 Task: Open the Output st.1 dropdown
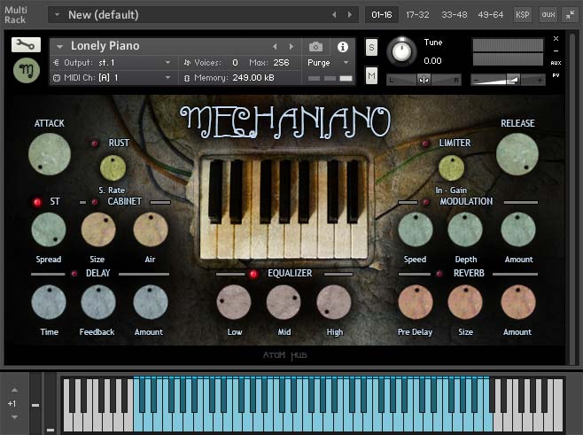point(168,63)
